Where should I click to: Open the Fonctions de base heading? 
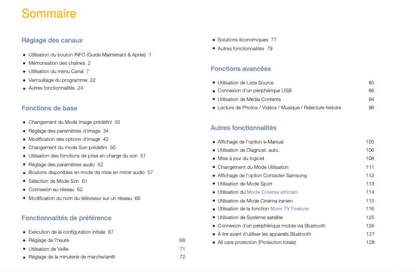coord(49,108)
